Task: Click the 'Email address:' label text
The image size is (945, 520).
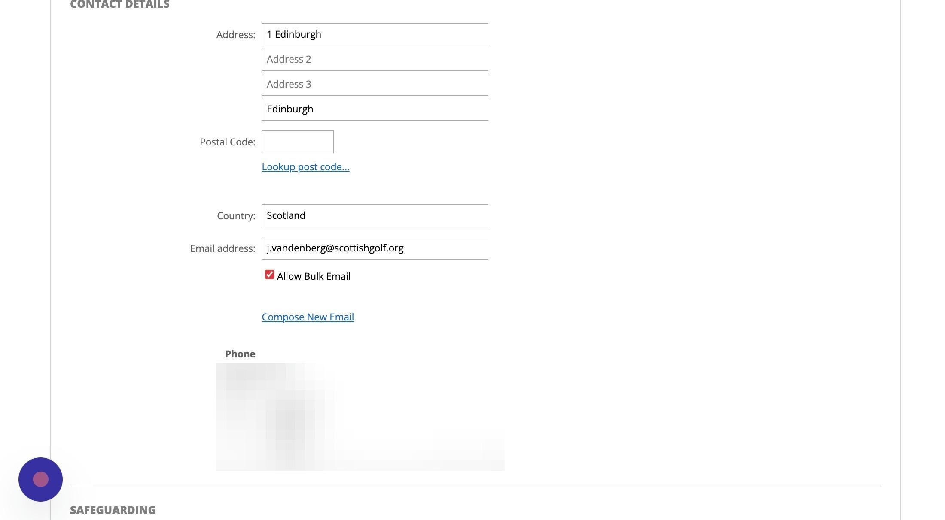Action: (223, 248)
